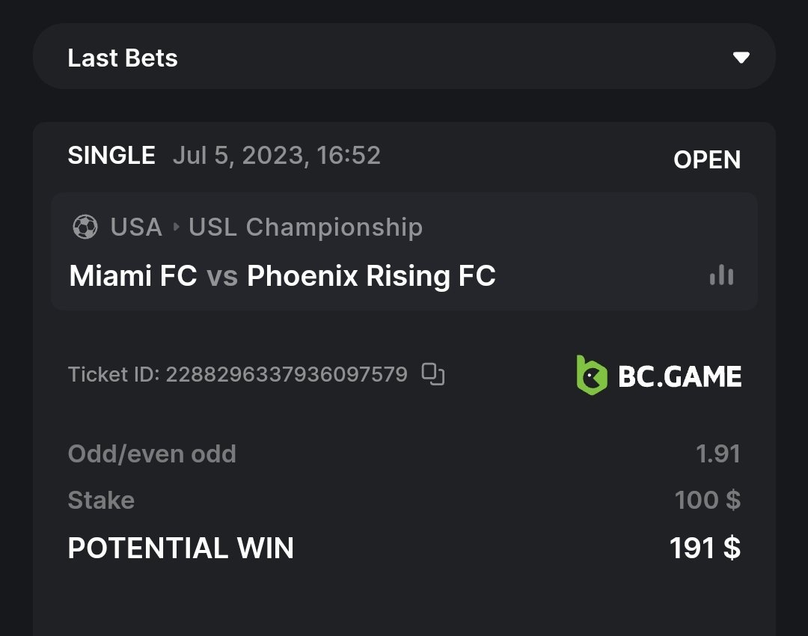The height and width of the screenshot is (636, 808).
Task: Click the green BC.GAME logo icon
Action: tap(591, 375)
